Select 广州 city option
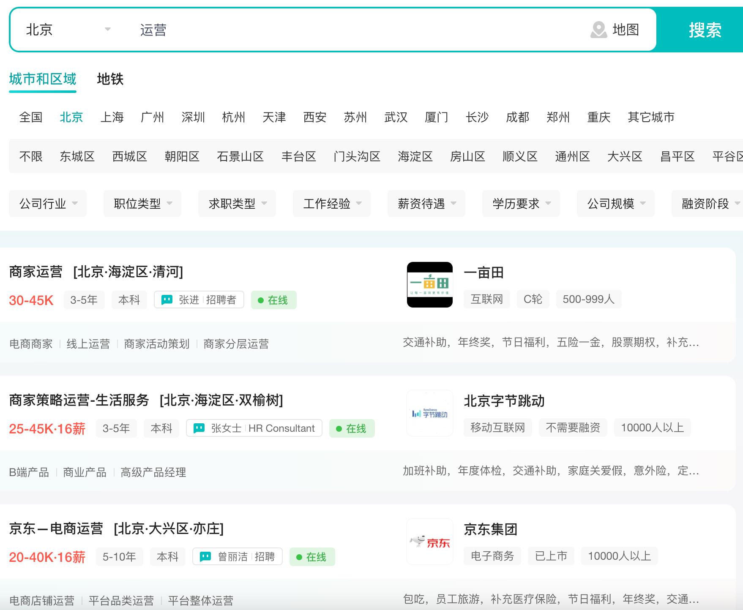 tap(153, 117)
